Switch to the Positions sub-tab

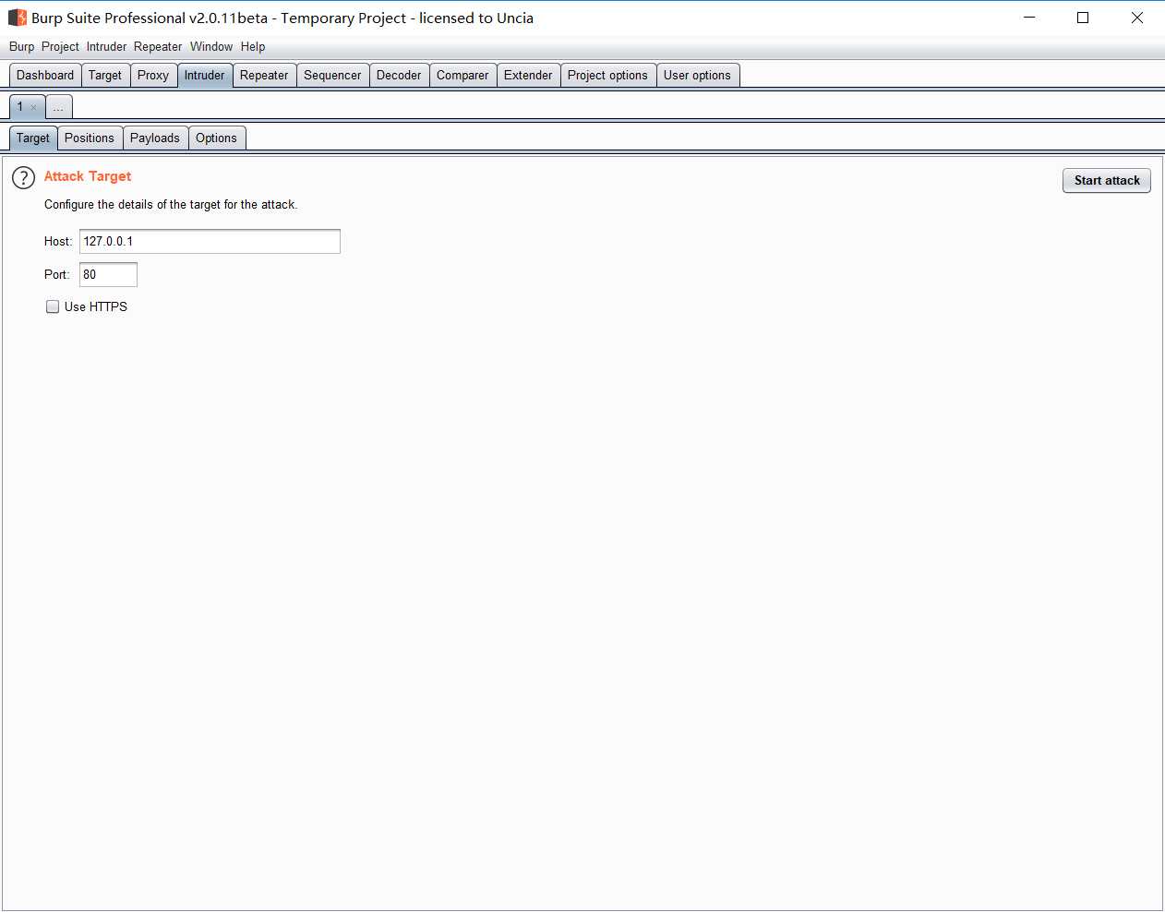90,138
